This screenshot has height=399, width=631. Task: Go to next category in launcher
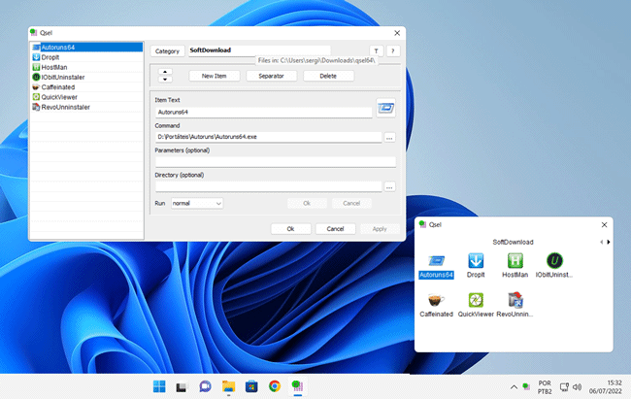click(x=609, y=242)
